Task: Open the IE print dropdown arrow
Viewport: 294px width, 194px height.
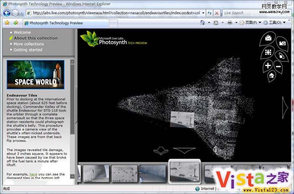Action: pos(236,23)
